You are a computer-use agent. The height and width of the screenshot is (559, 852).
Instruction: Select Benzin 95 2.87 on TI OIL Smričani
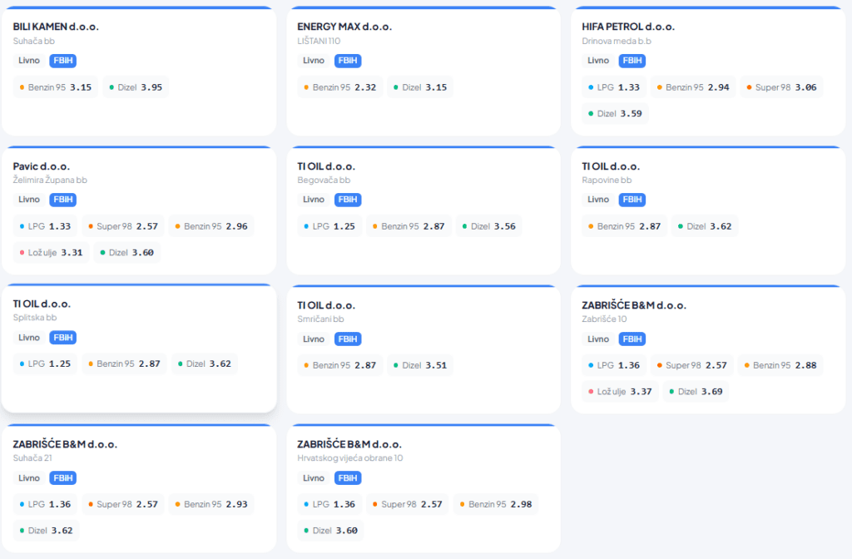(339, 365)
